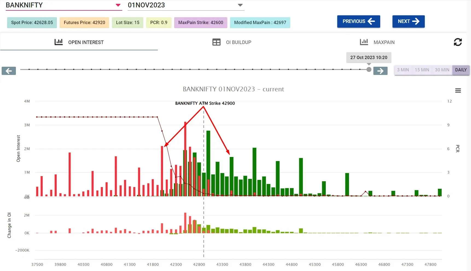Click the BANKNIFTY ATM Strike 42900 label
This screenshot has width=471, height=271.
[205, 103]
